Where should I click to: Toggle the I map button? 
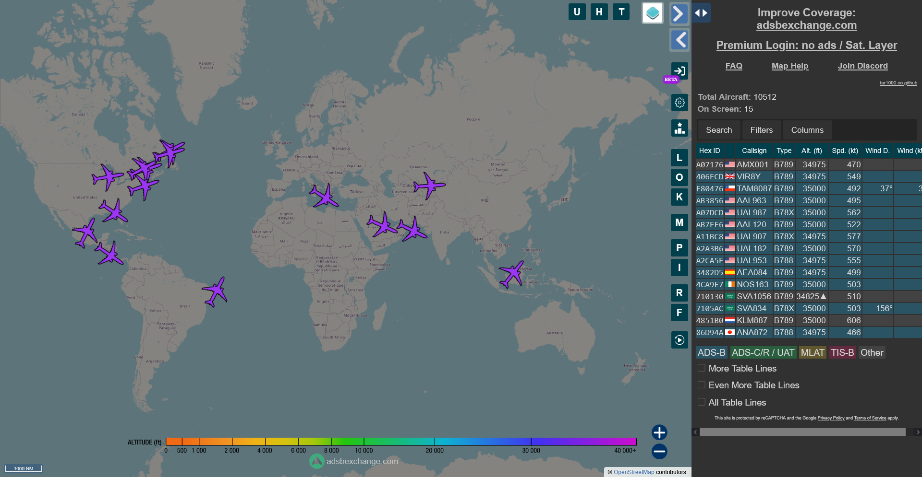[x=679, y=268]
